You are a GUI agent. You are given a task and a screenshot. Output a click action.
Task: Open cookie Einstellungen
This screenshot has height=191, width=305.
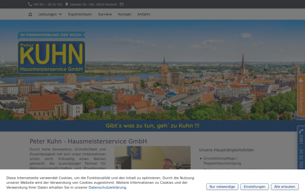tap(255, 187)
